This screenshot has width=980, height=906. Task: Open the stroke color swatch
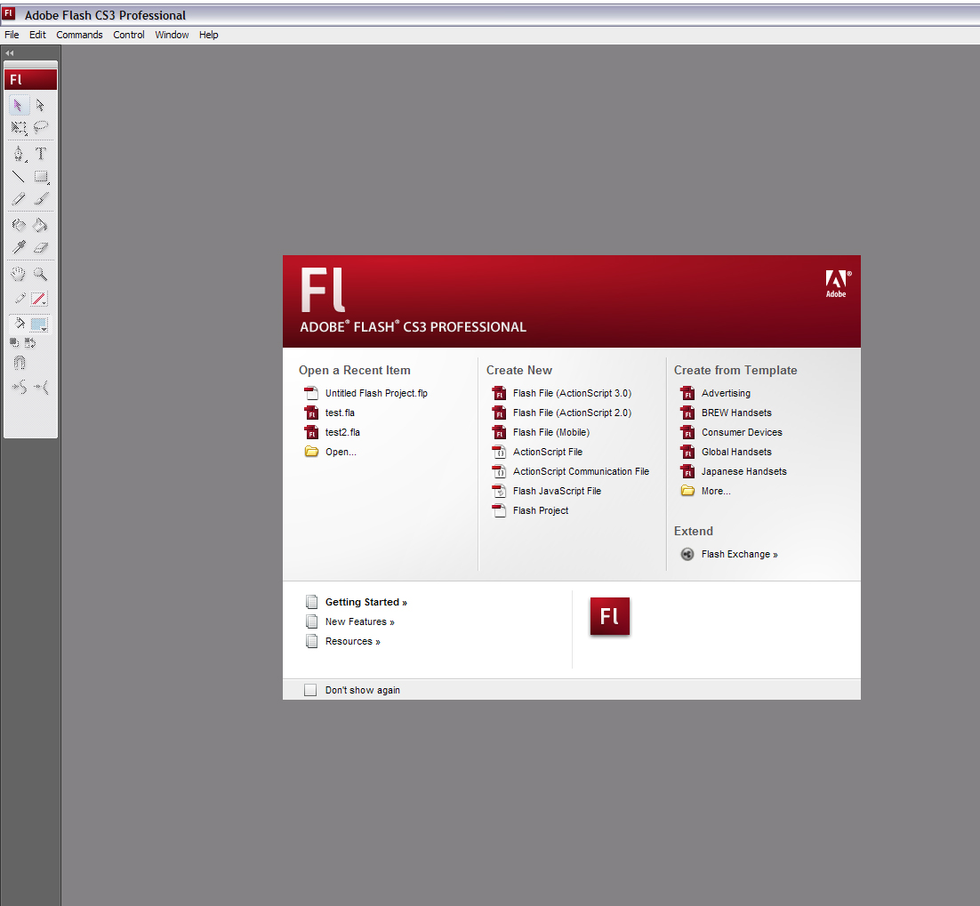(39, 300)
